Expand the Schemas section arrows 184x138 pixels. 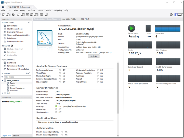point(29,73)
